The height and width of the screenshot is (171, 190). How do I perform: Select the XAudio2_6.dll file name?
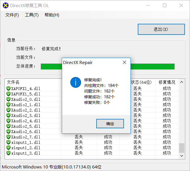[x=26, y=131]
